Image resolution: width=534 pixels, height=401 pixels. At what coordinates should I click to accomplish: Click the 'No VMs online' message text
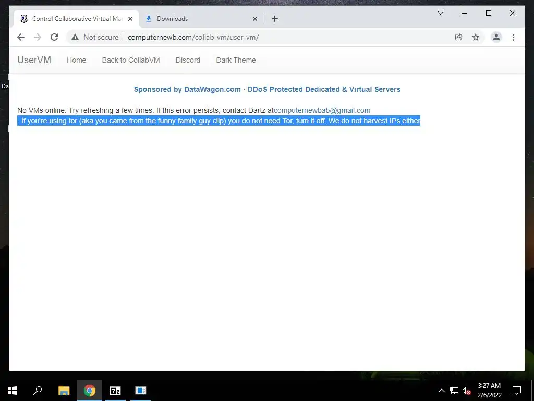[145, 111]
